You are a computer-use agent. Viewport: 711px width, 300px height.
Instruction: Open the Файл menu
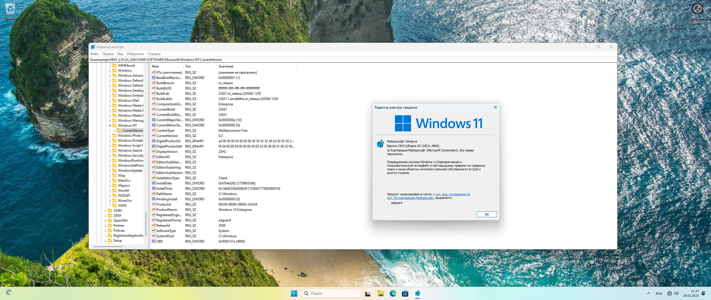coord(94,54)
